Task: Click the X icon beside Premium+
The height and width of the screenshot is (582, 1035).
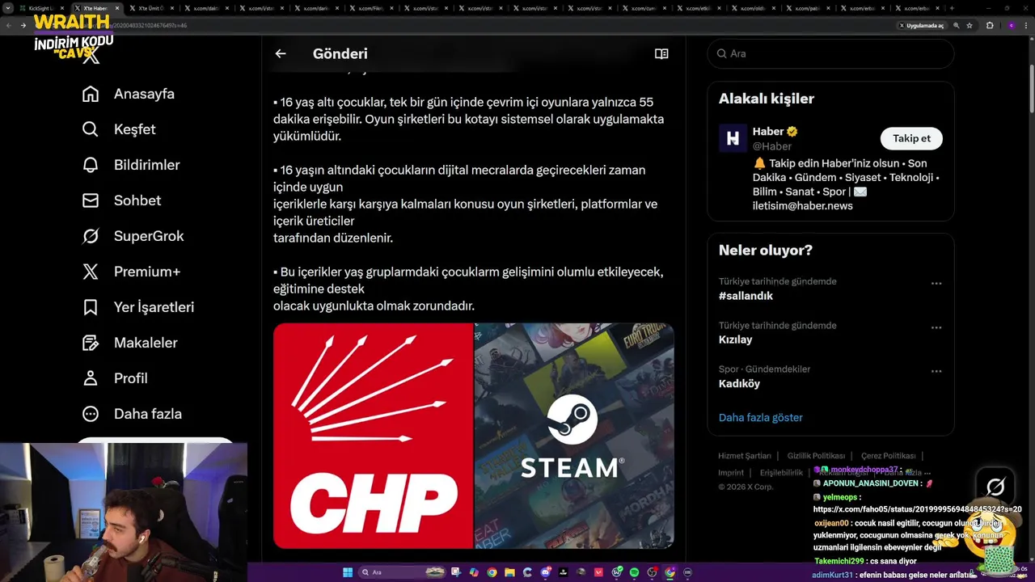Action: pos(91,272)
